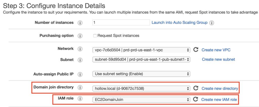Click info icon for Auto-assign Public IP
This screenshot has height=107, width=259.
tap(80, 74)
